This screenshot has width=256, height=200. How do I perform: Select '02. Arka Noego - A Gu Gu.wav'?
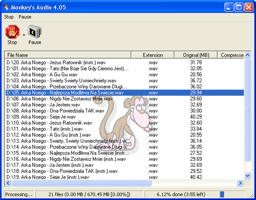(125, 74)
